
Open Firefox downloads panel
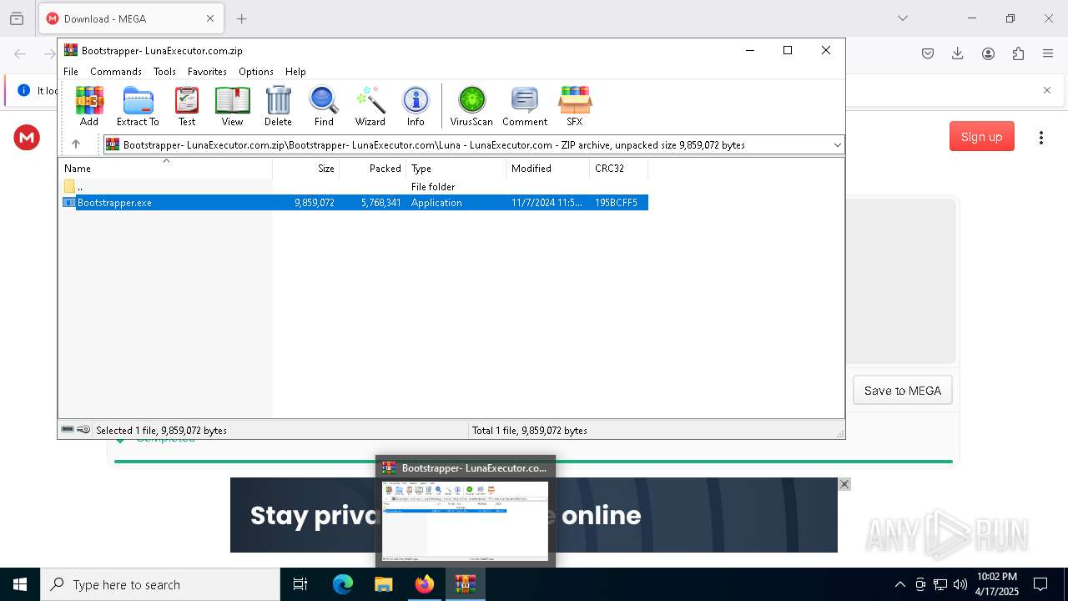point(958,53)
